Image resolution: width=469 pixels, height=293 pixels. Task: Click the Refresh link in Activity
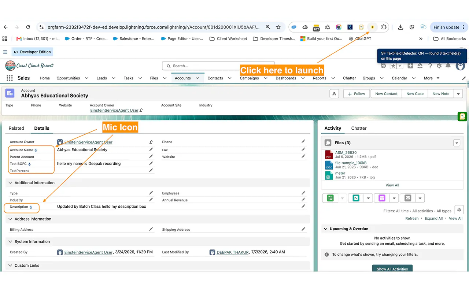tap(412, 218)
